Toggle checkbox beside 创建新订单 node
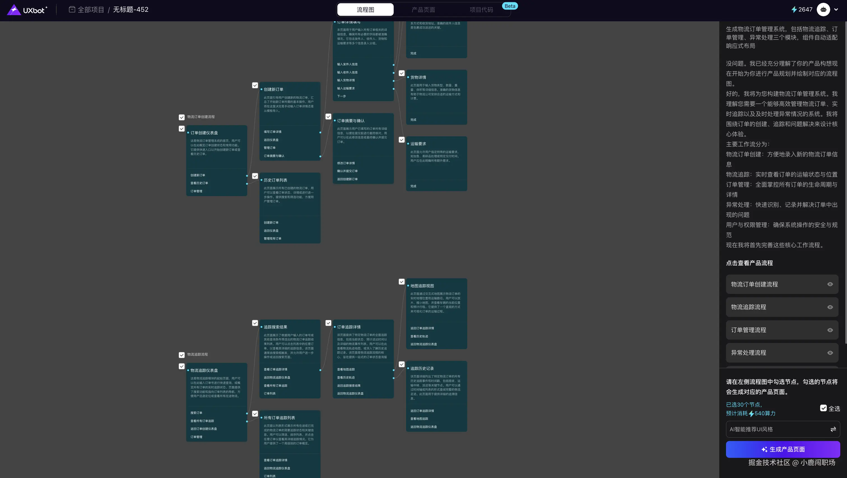This screenshot has width=847, height=478. click(255, 85)
